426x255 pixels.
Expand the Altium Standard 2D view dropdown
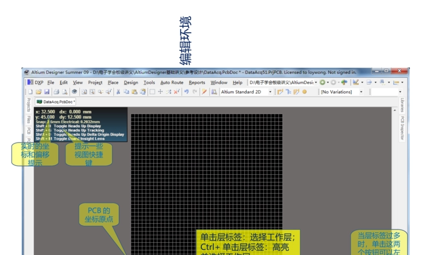[270, 92]
